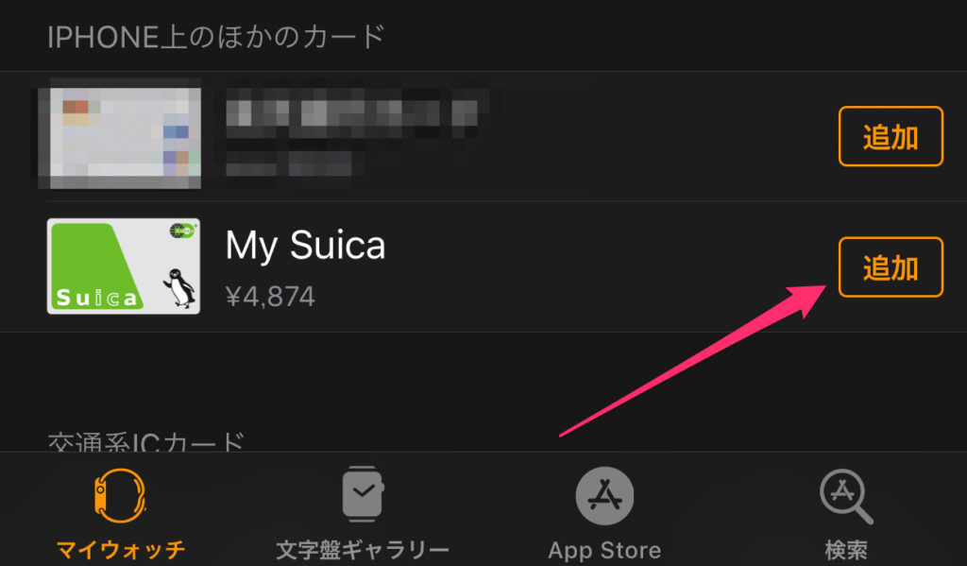Viewport: 967px width, 566px height.
Task: Select the マイウォッチ tab label
Action: point(121,549)
